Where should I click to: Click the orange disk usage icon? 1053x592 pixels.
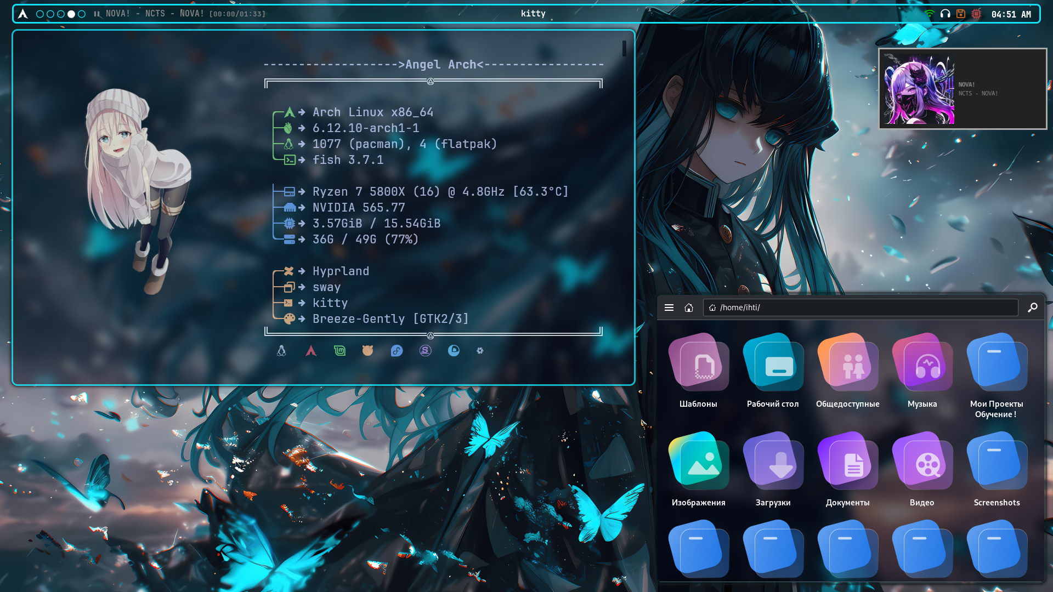[961, 14]
